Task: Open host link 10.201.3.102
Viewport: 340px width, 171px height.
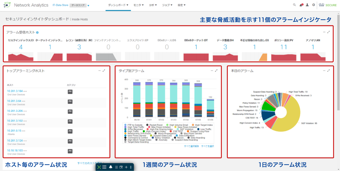Action: click(x=15, y=121)
